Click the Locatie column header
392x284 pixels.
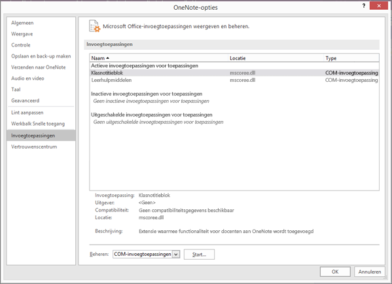coord(276,58)
